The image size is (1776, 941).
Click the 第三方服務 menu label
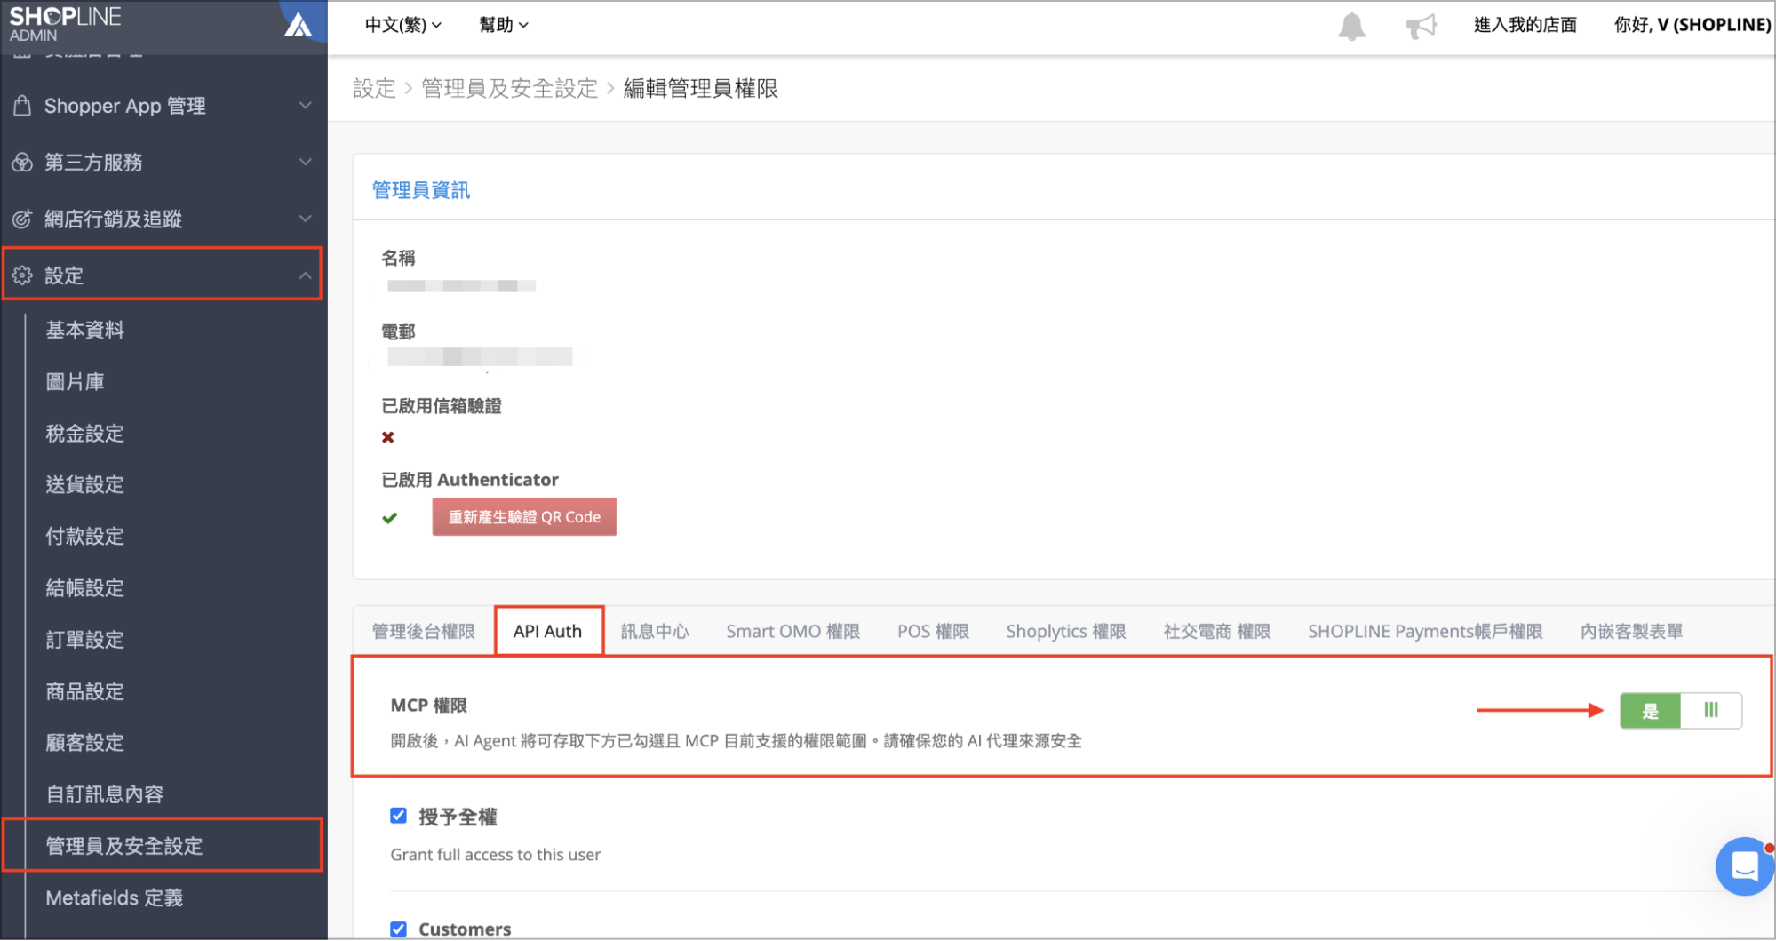pos(93,163)
